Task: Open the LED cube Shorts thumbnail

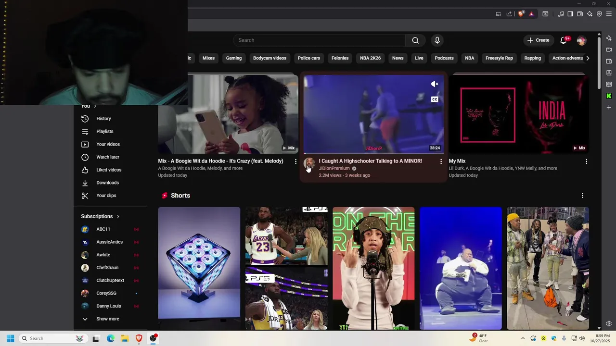Action: 199,268
